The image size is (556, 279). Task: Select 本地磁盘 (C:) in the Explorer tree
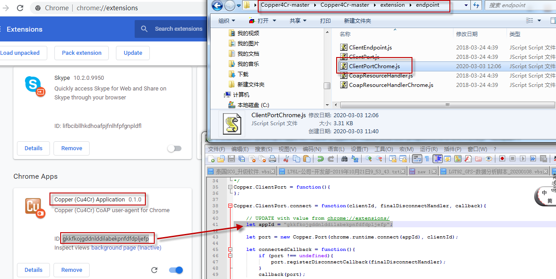253,105
